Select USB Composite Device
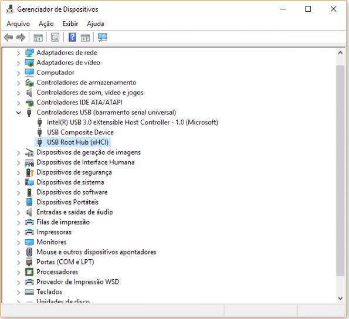Screen dimensions: 349x319 tap(80, 133)
